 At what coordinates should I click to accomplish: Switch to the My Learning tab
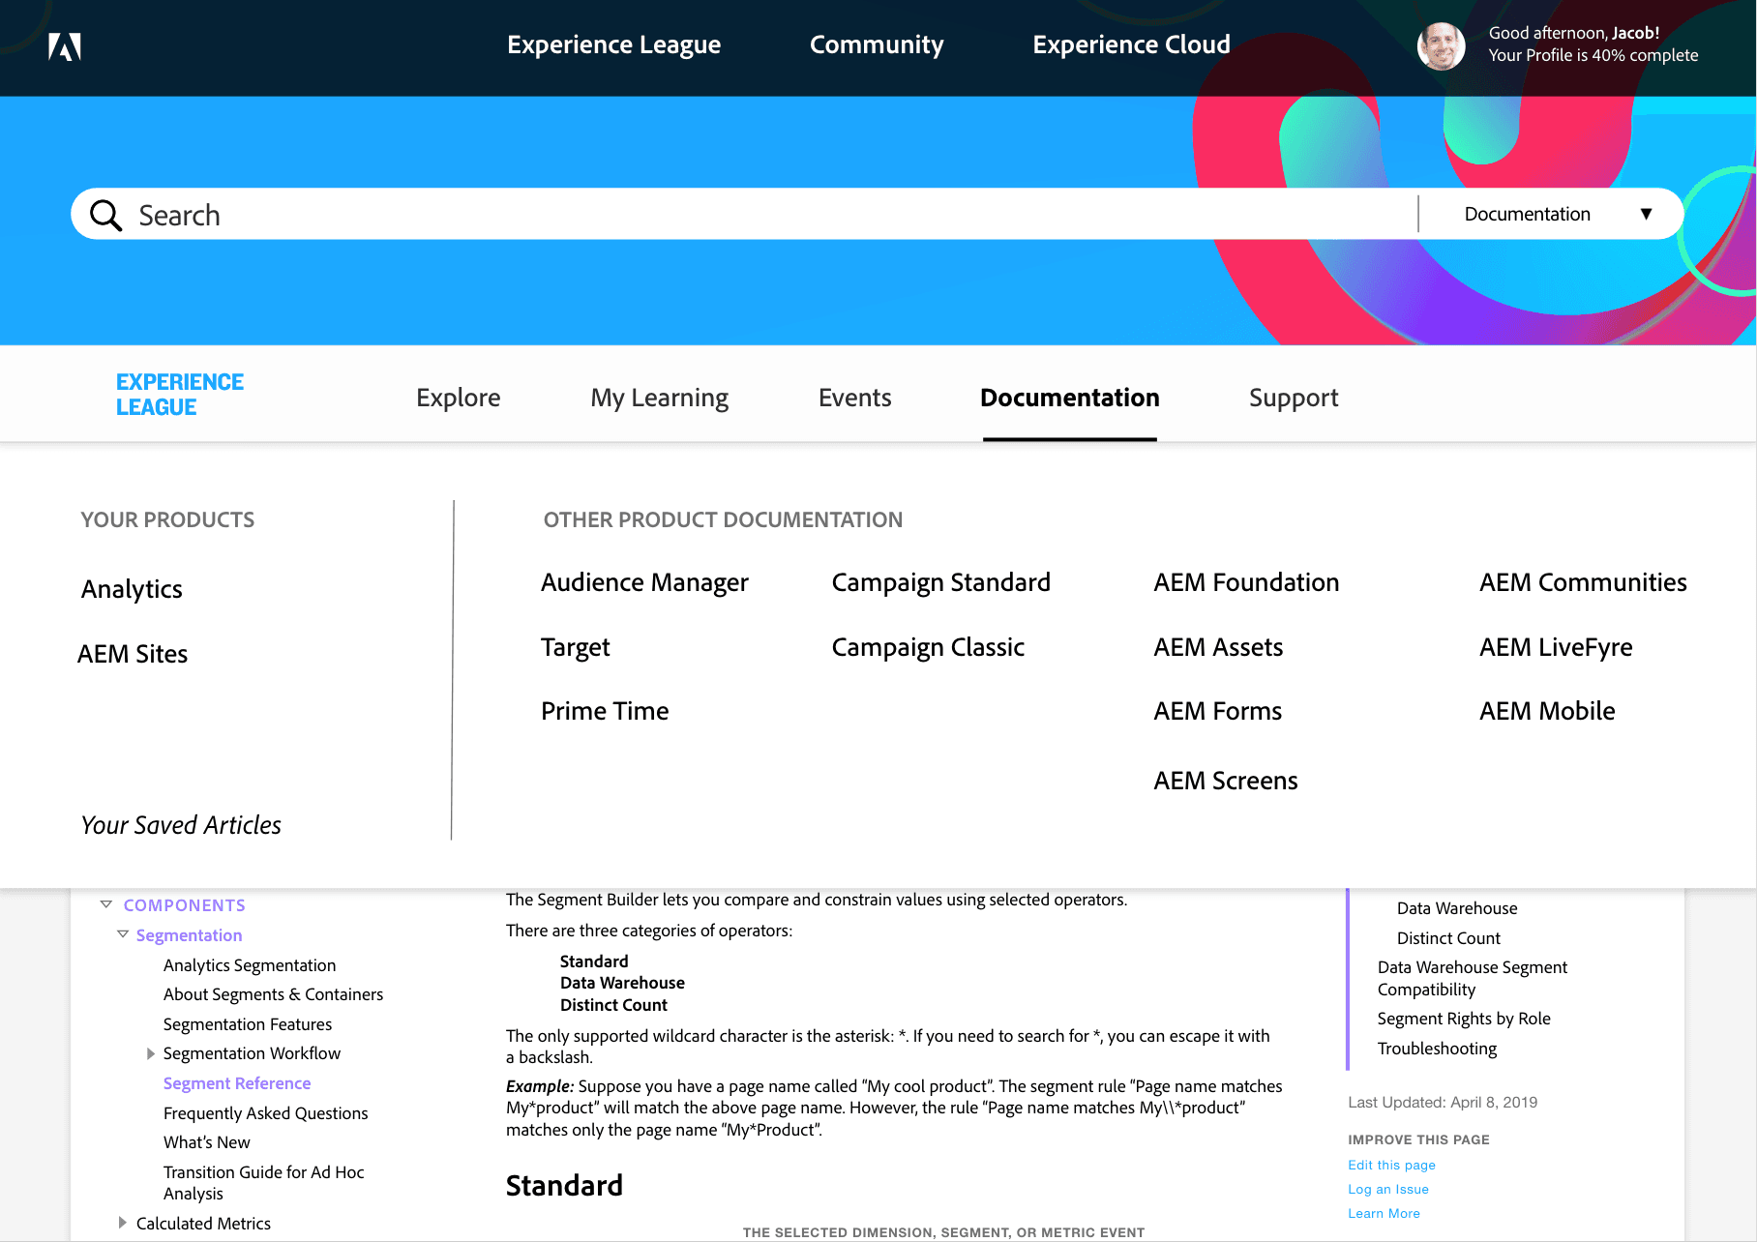pos(660,398)
